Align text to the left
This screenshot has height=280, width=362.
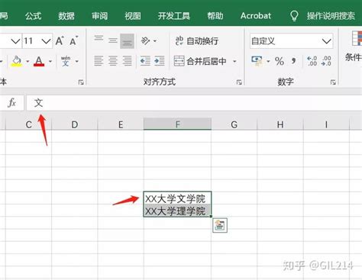(99, 61)
